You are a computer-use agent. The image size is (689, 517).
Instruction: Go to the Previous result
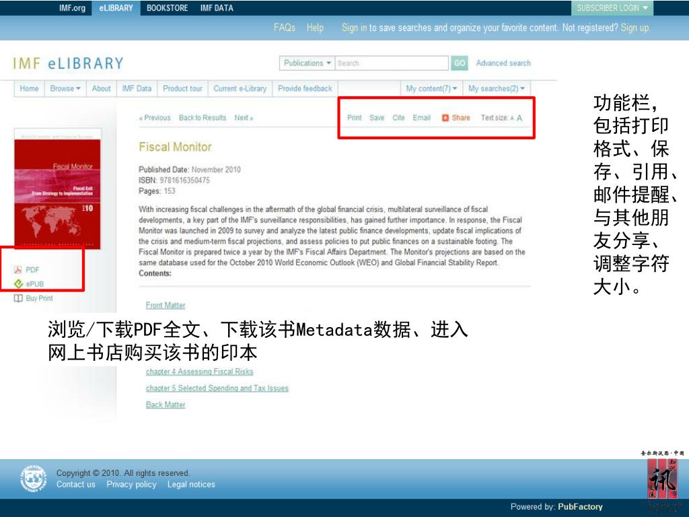coord(155,118)
